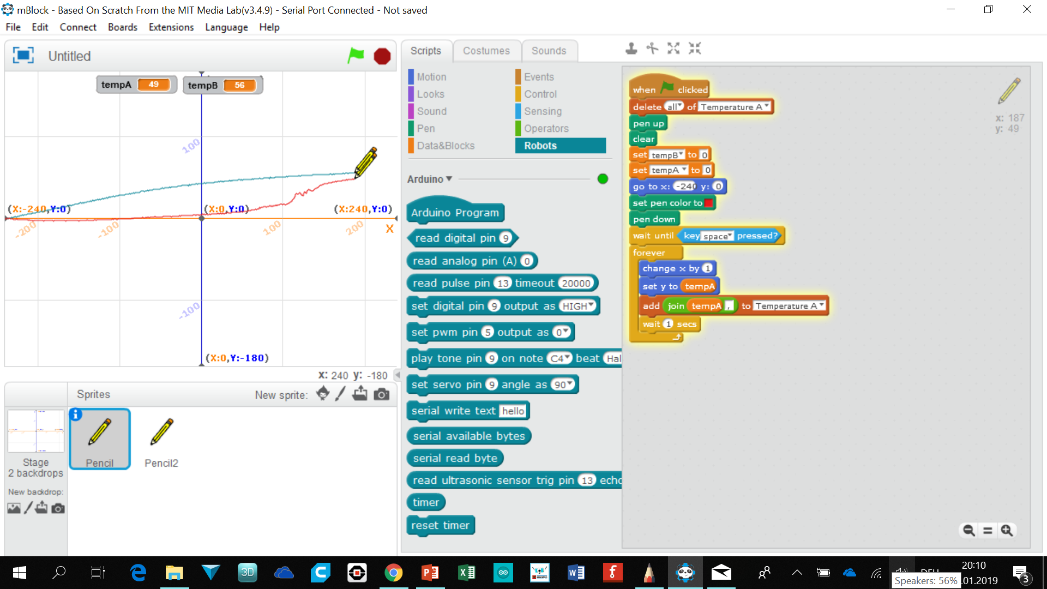Open note C4 dropdown in play tone block

559,358
